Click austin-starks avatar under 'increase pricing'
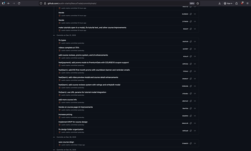Screen dimensions: 251x151 pyautogui.click(x=60, y=118)
